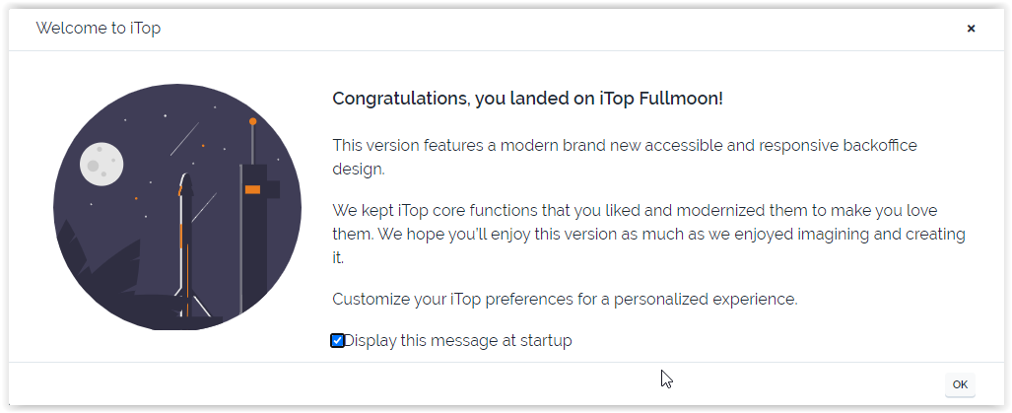1012x413 pixels.
Task: Click the OK button
Action: click(x=959, y=384)
